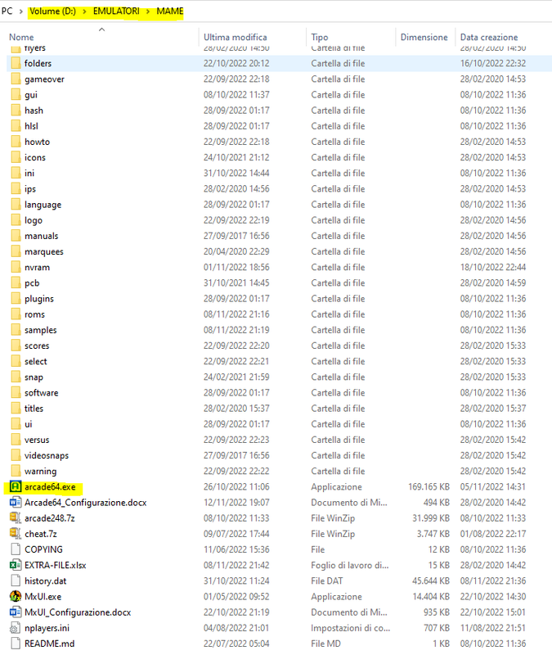552x655 pixels.
Task: Sort by the Dimensione column header
Action: click(x=424, y=37)
